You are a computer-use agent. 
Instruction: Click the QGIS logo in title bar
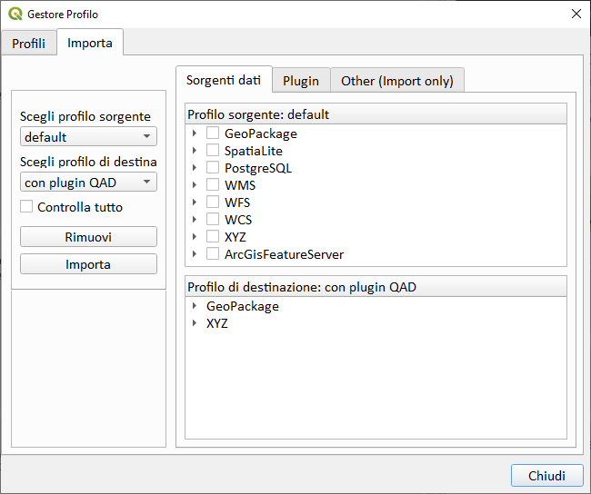point(15,15)
